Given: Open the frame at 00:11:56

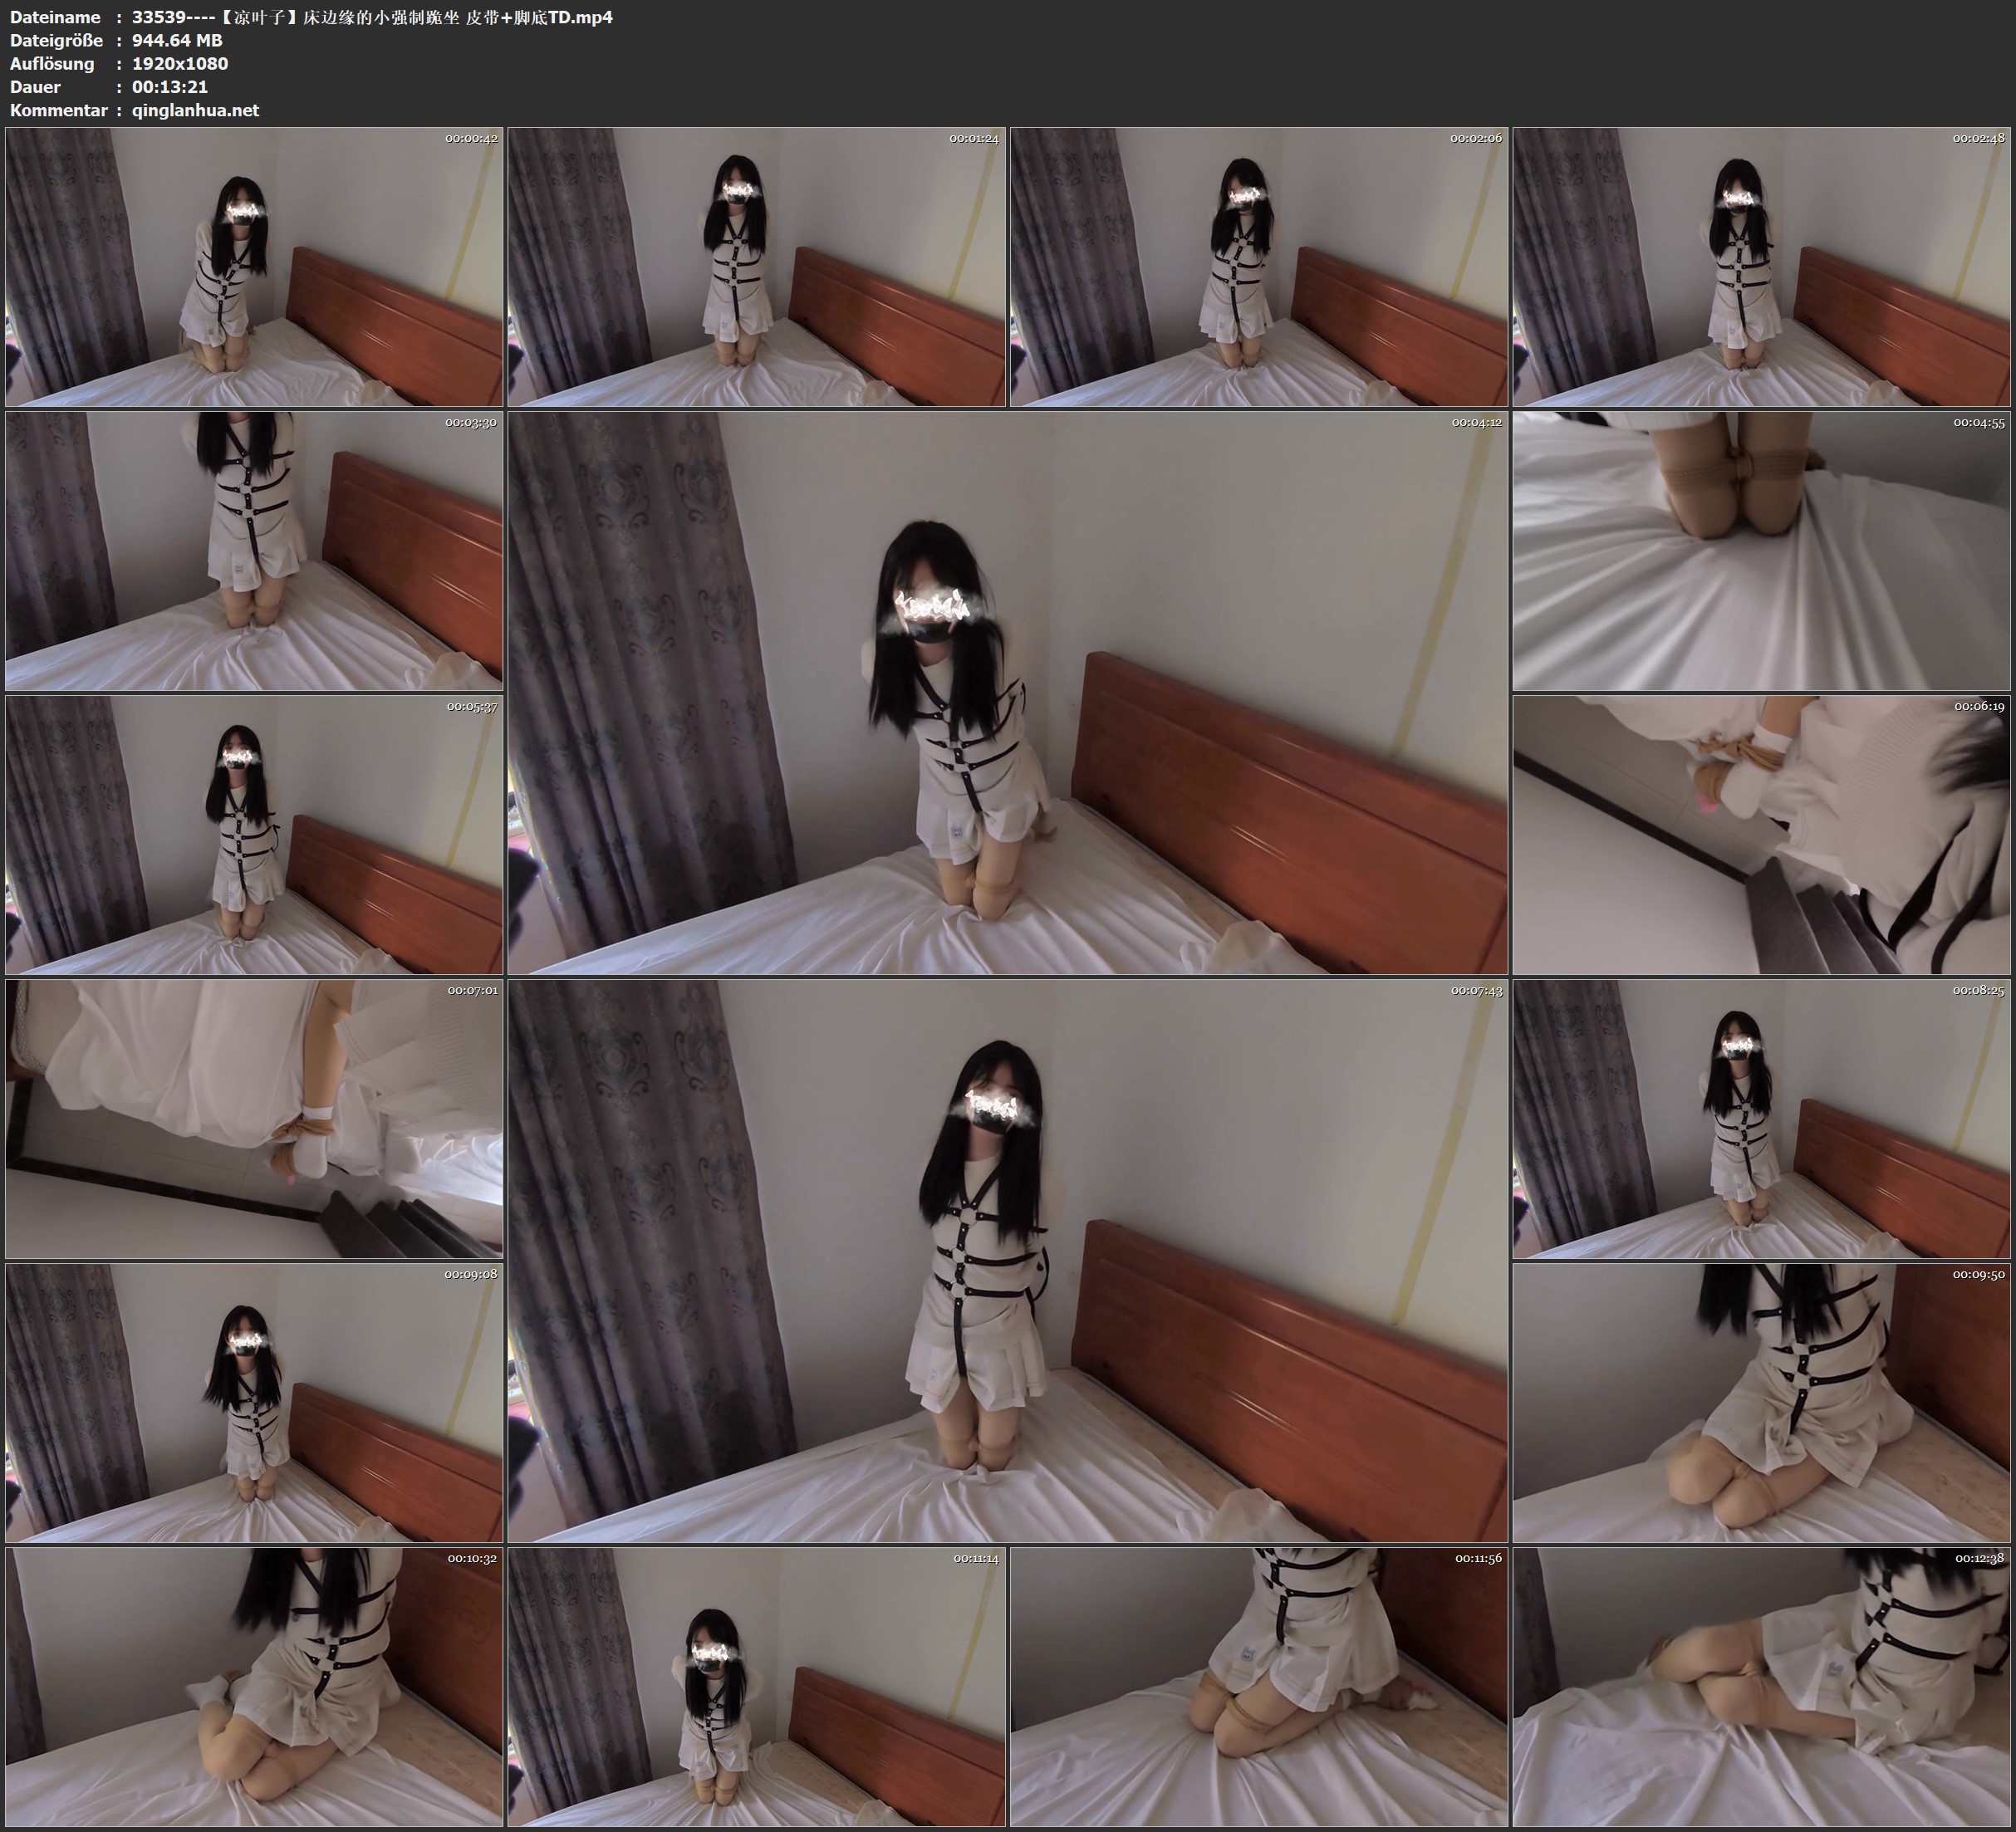Looking at the screenshot, I should coord(1258,1686).
